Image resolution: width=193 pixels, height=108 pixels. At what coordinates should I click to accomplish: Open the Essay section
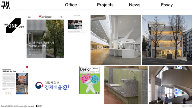click(167, 5)
